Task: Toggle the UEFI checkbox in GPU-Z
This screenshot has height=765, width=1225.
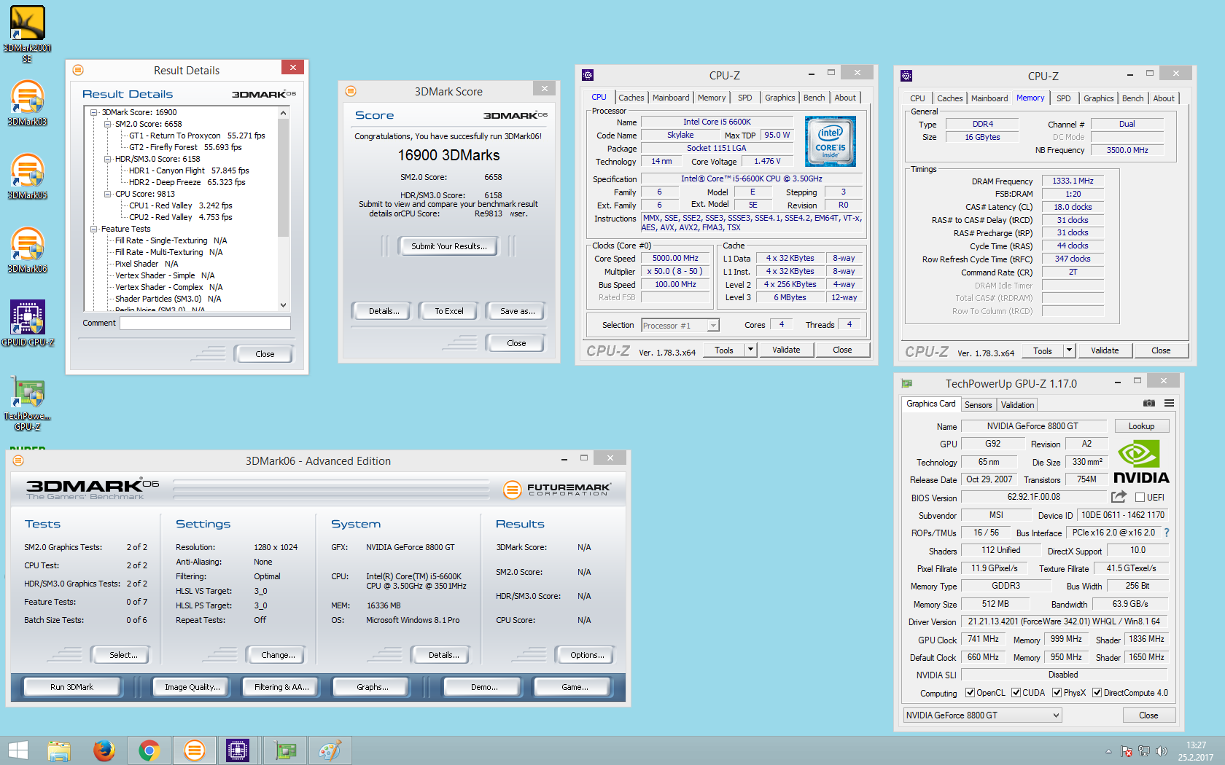Action: (x=1140, y=498)
